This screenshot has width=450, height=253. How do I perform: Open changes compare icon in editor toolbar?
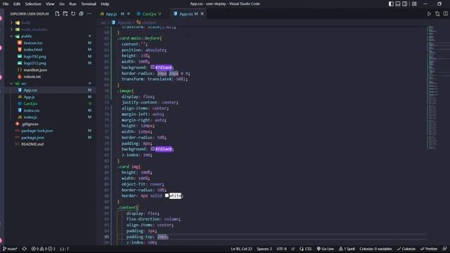coord(437,14)
